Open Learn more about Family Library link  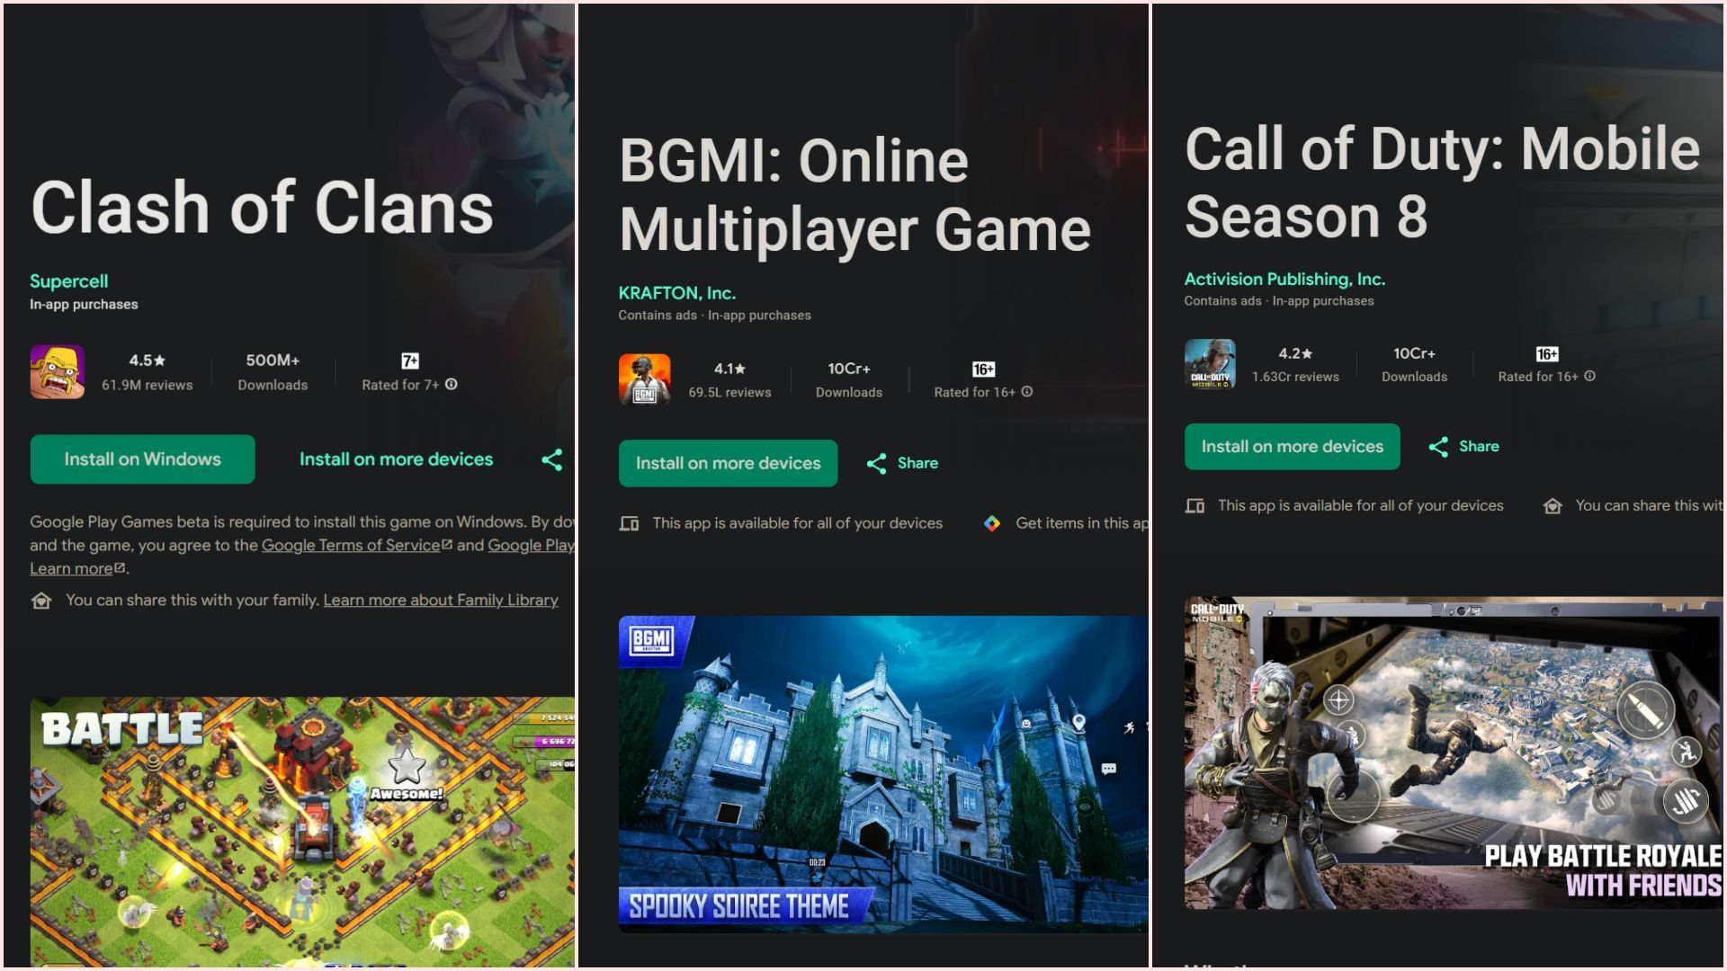[441, 601]
